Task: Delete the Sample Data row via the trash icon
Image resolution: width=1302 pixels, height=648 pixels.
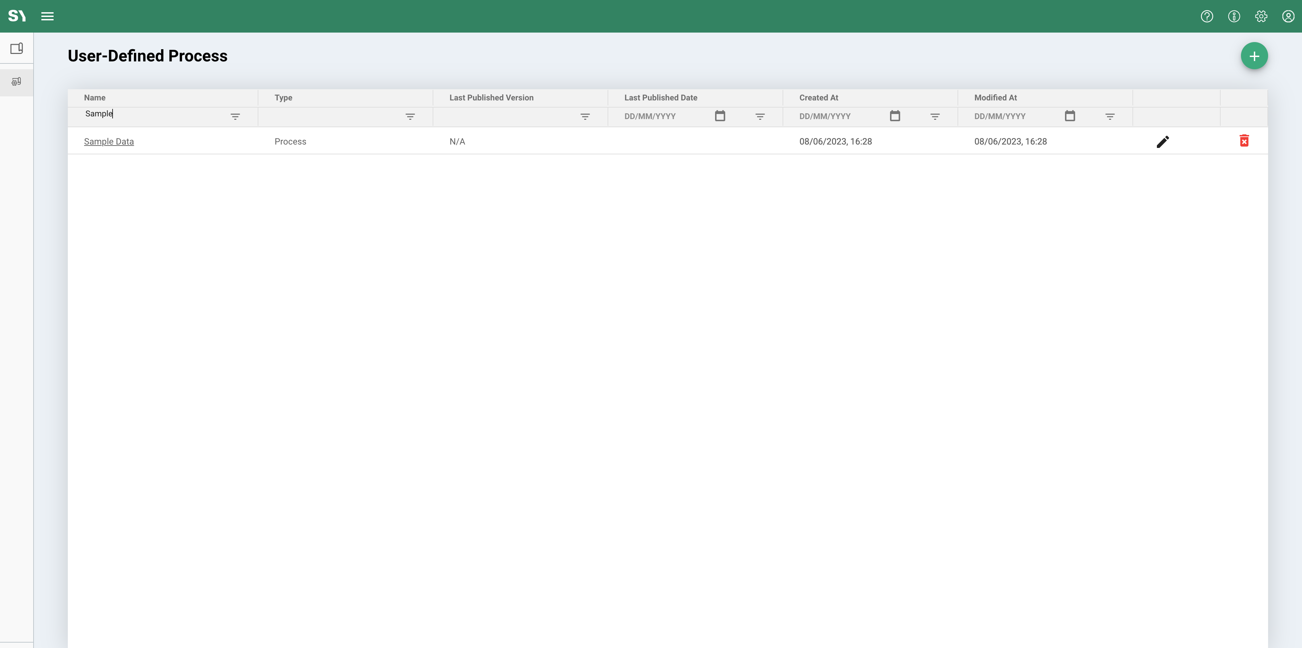Action: point(1244,141)
